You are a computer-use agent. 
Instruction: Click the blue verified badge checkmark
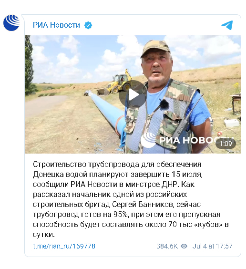[x=88, y=25]
